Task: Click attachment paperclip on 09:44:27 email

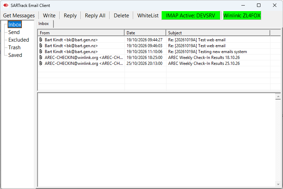Action: coord(41,40)
